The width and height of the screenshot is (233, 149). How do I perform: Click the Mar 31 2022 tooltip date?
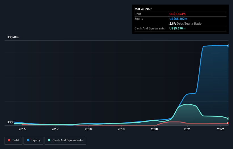143,9
